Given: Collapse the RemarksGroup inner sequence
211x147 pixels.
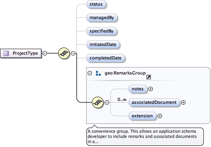Looking at the screenshot, I should pyautogui.click(x=107, y=102).
